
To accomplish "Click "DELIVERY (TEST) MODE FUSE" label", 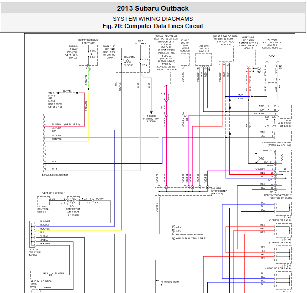I will [129, 61].
